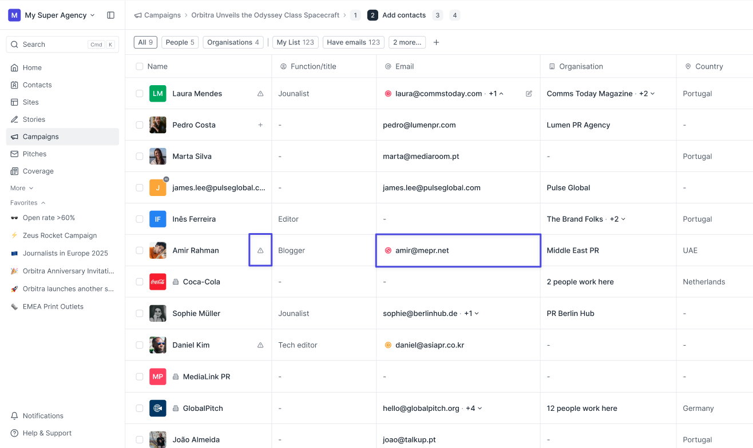Go to Campaigns breadcrumb link

[157, 15]
